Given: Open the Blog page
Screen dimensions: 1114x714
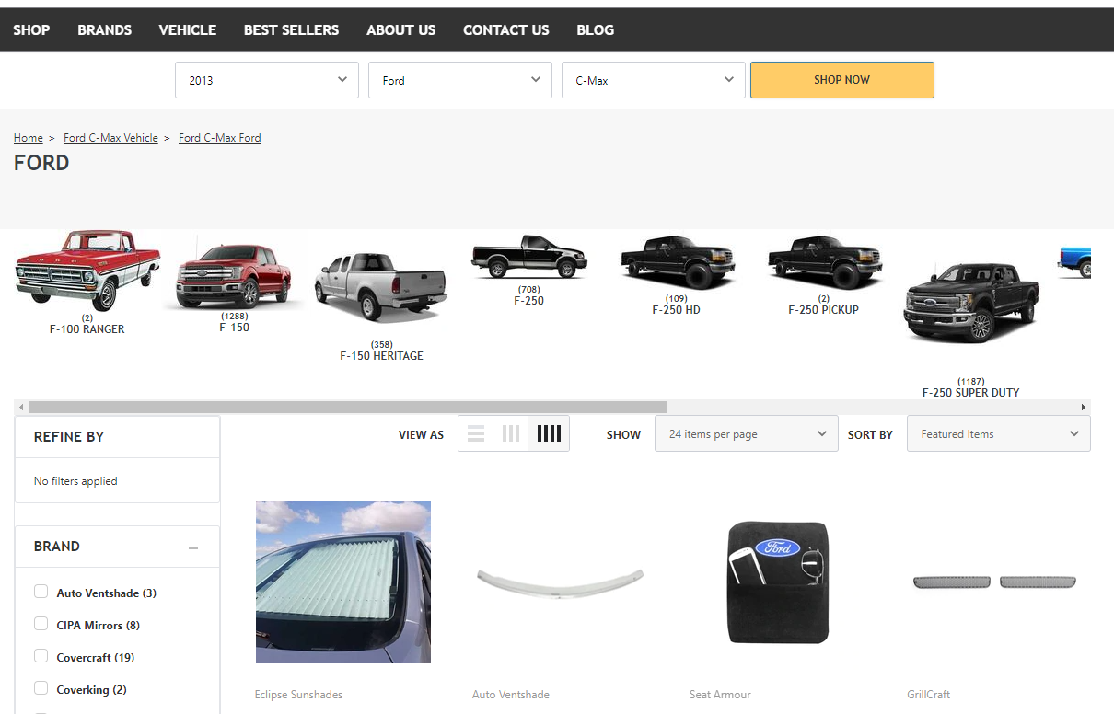Looking at the screenshot, I should (x=596, y=29).
